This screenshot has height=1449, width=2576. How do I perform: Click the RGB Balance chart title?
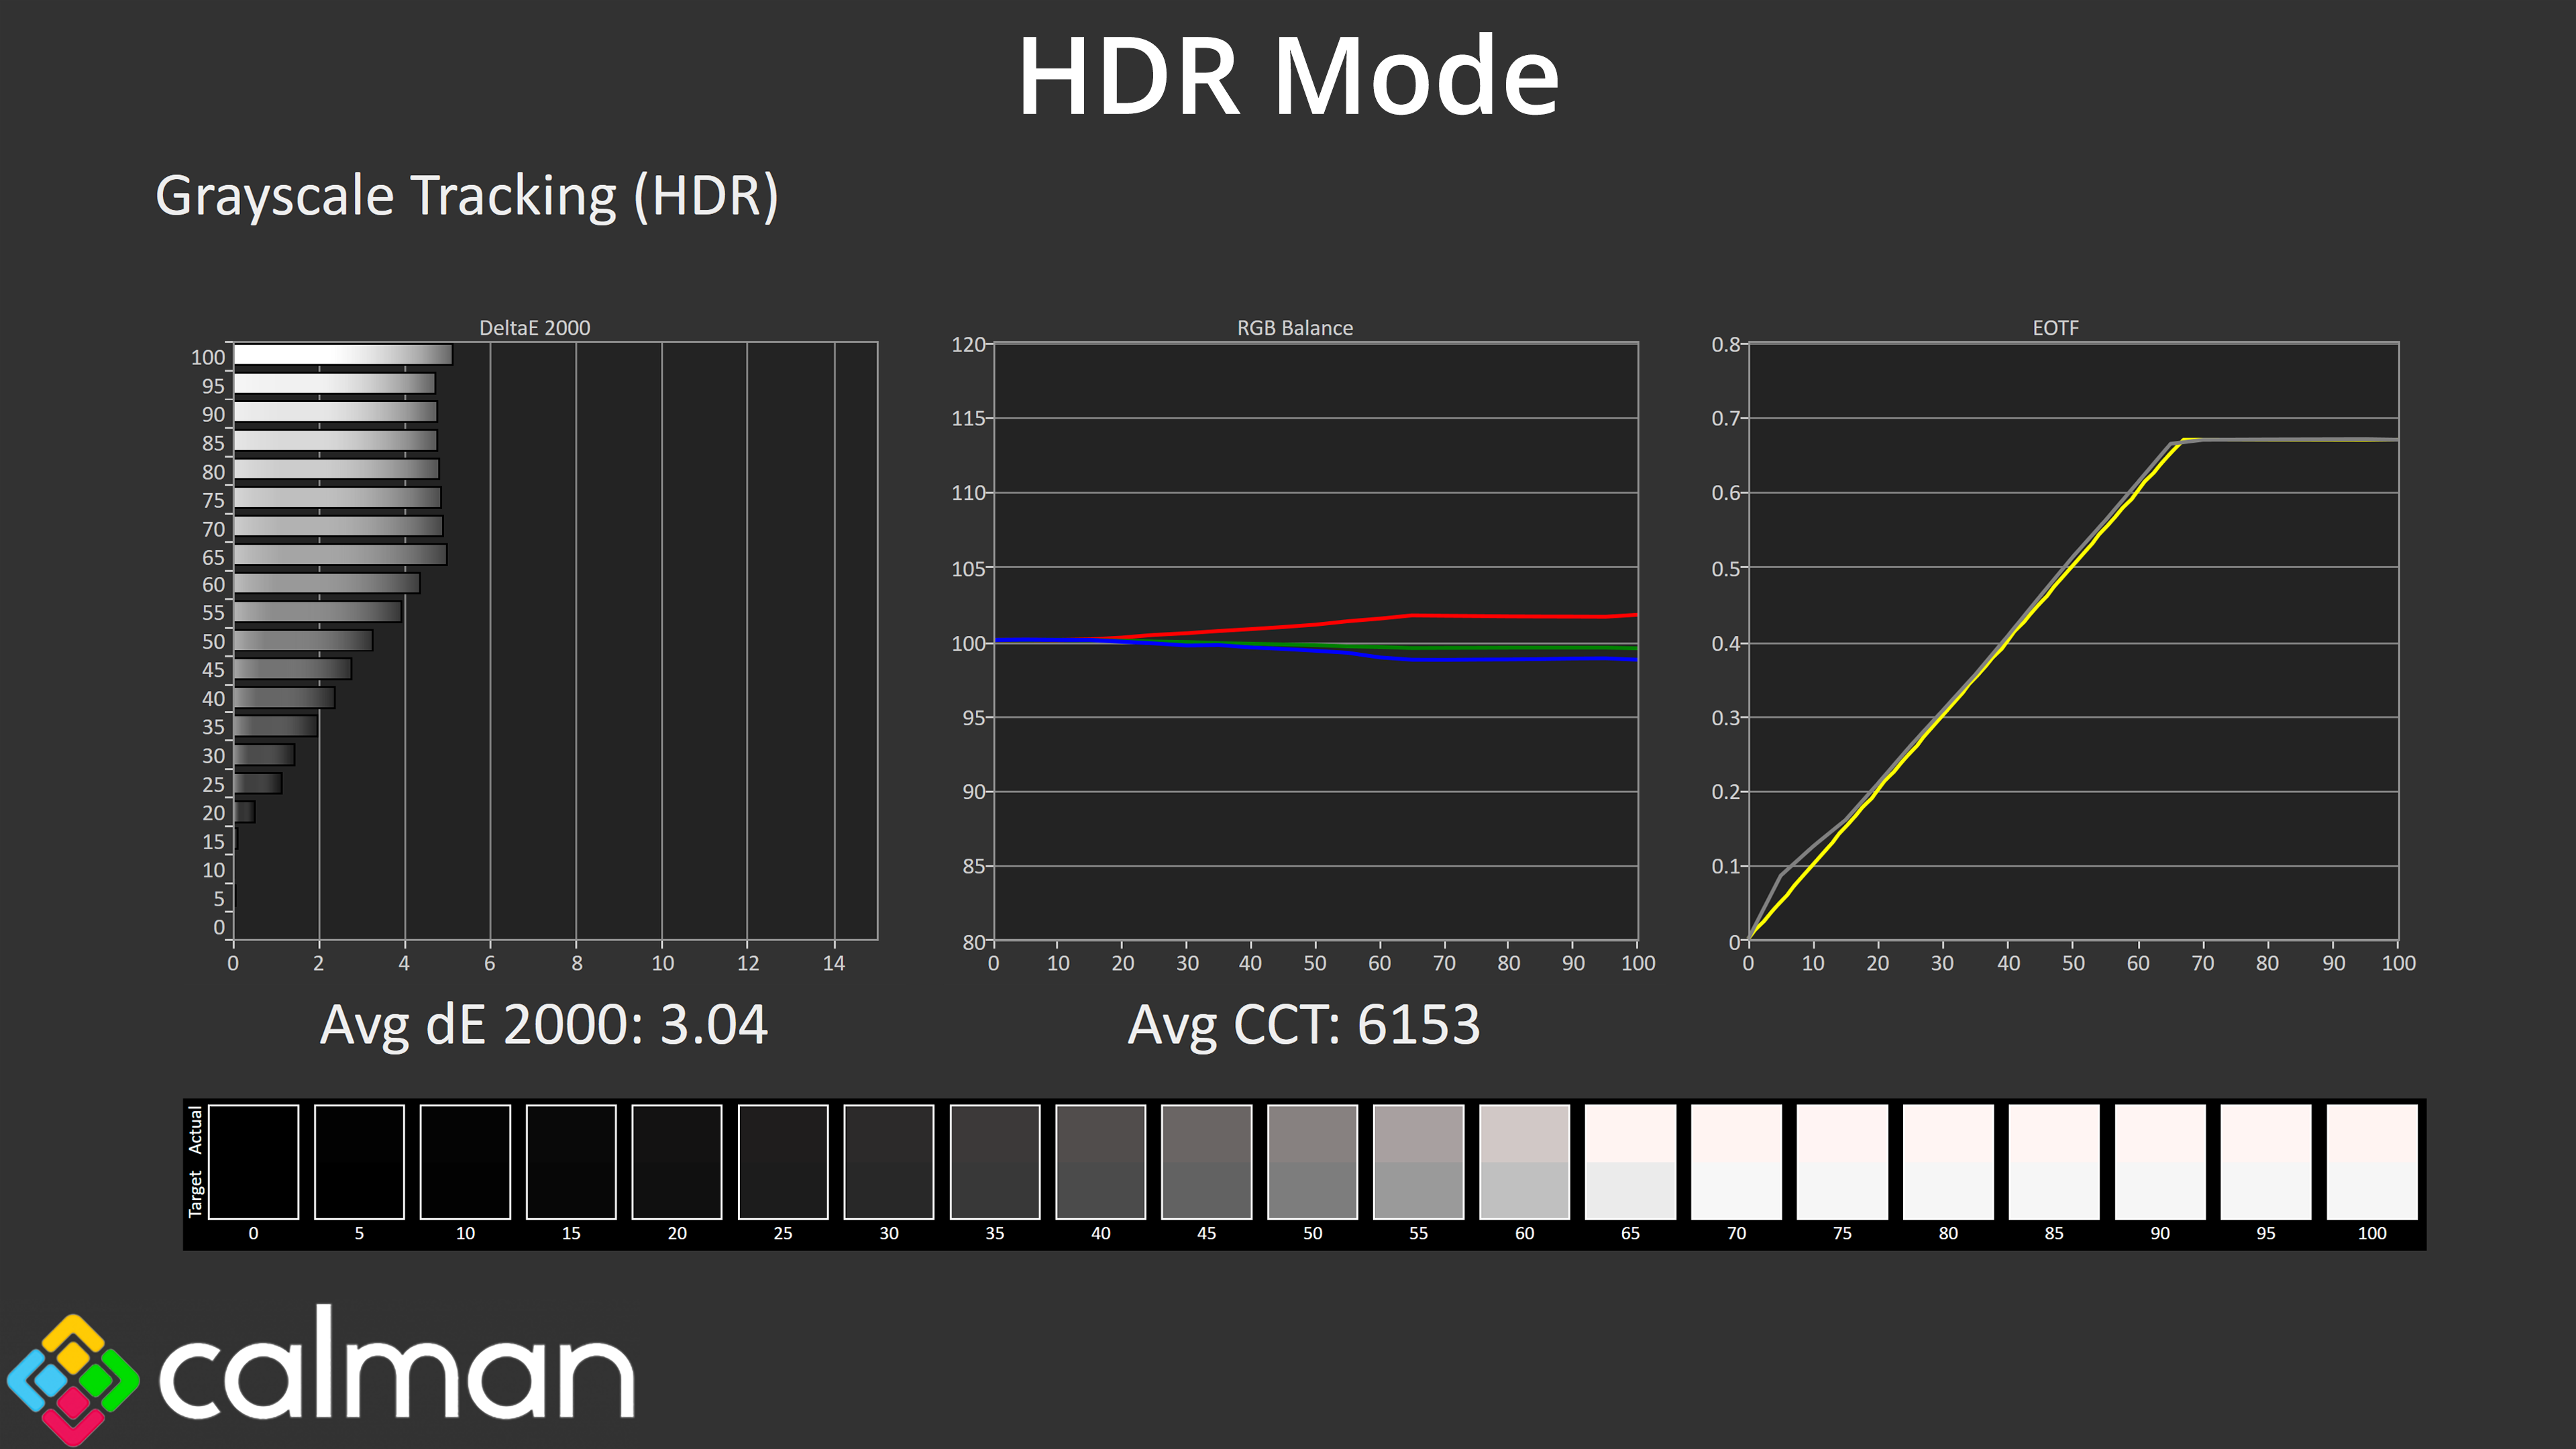(1294, 328)
